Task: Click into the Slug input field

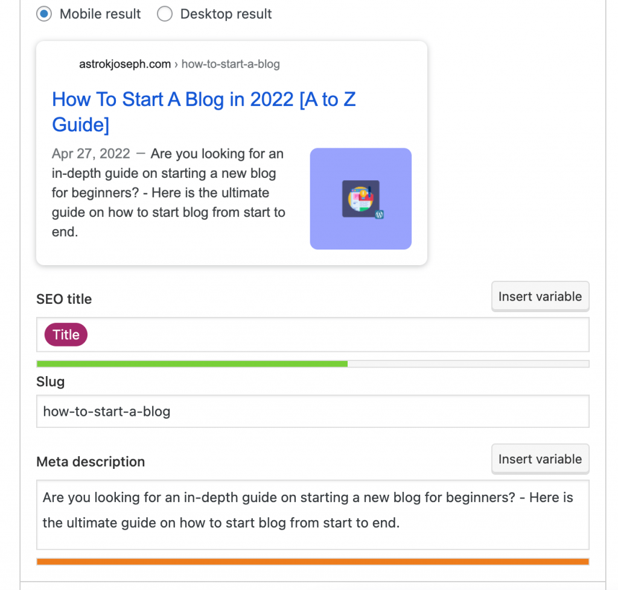Action: point(313,411)
